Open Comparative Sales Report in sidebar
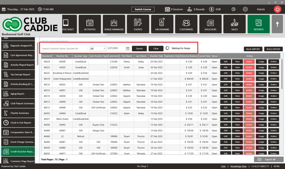 pyautogui.click(x=18, y=132)
